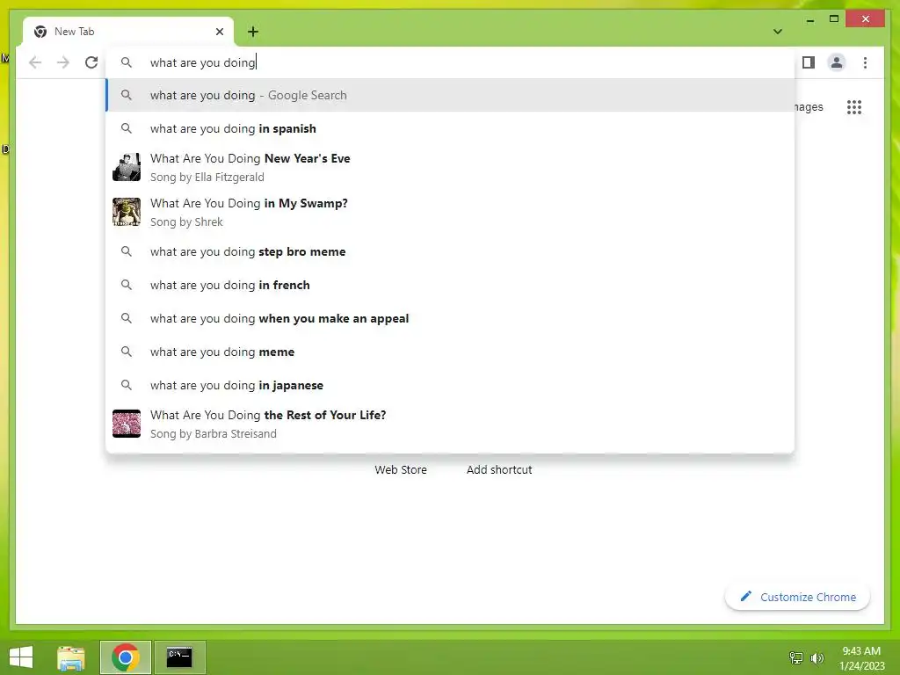
Task: Select the New Tab tab
Action: (128, 32)
